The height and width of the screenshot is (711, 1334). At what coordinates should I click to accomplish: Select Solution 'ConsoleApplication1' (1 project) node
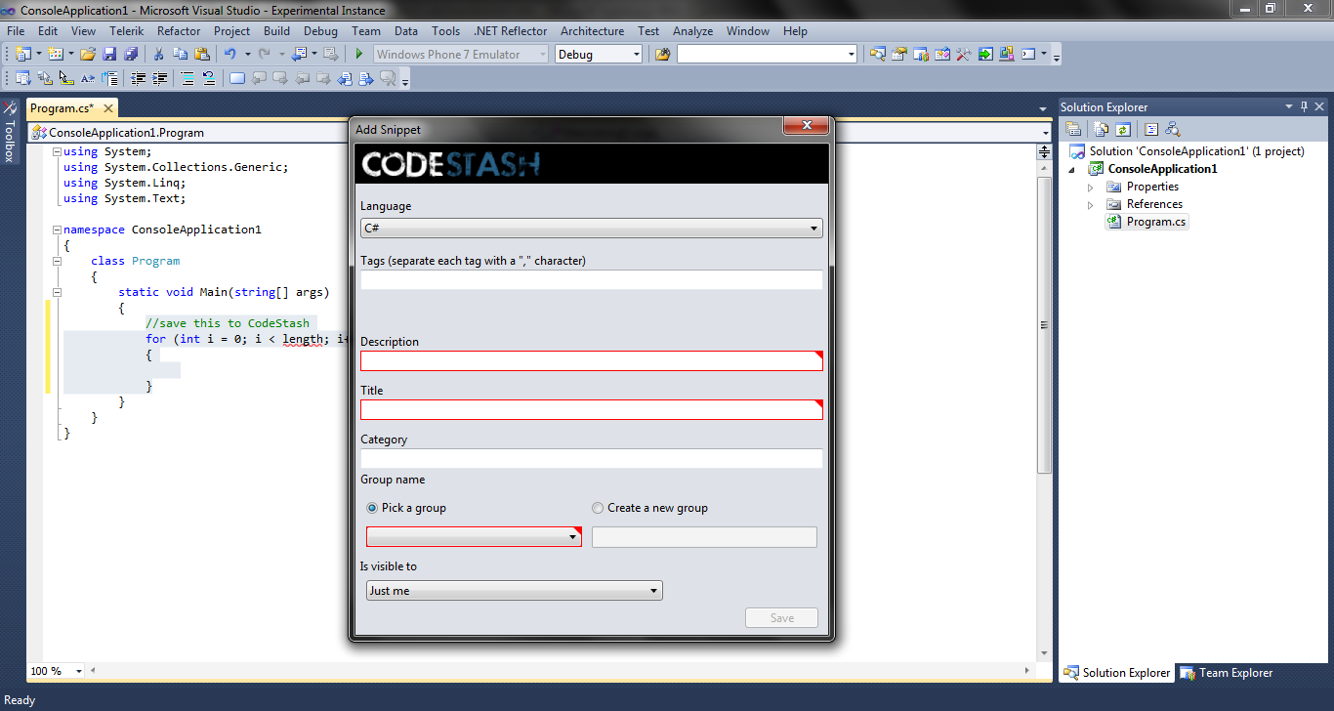1196,151
